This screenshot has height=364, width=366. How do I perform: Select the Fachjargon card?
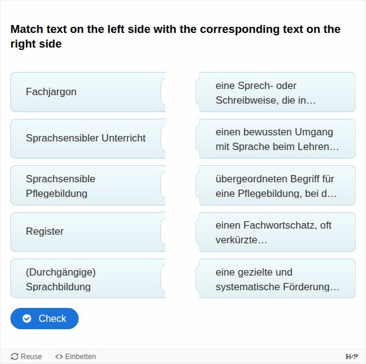pos(85,92)
